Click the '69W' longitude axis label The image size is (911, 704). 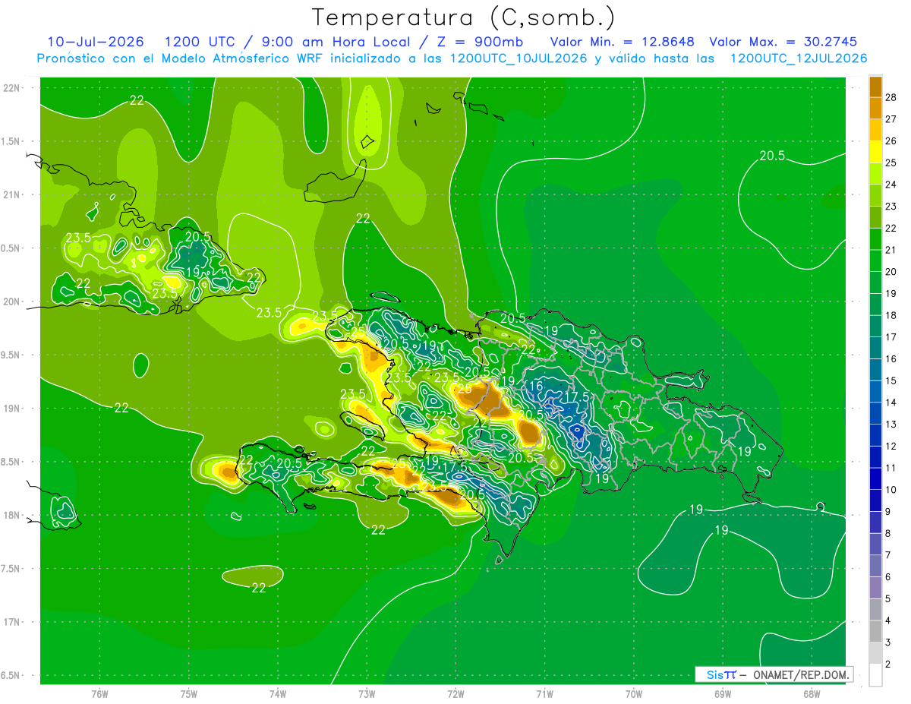point(723,694)
